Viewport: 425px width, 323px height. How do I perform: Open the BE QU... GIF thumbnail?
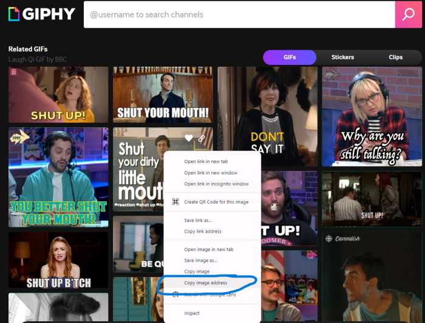coord(138,244)
